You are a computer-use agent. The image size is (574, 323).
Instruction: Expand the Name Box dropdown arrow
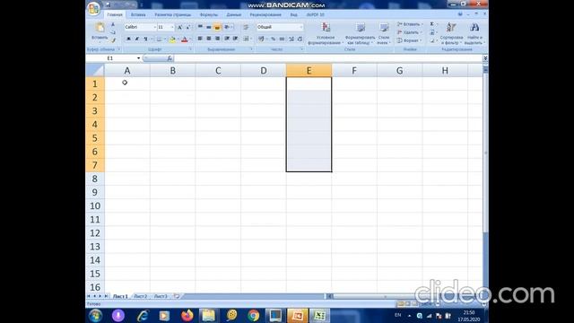138,58
